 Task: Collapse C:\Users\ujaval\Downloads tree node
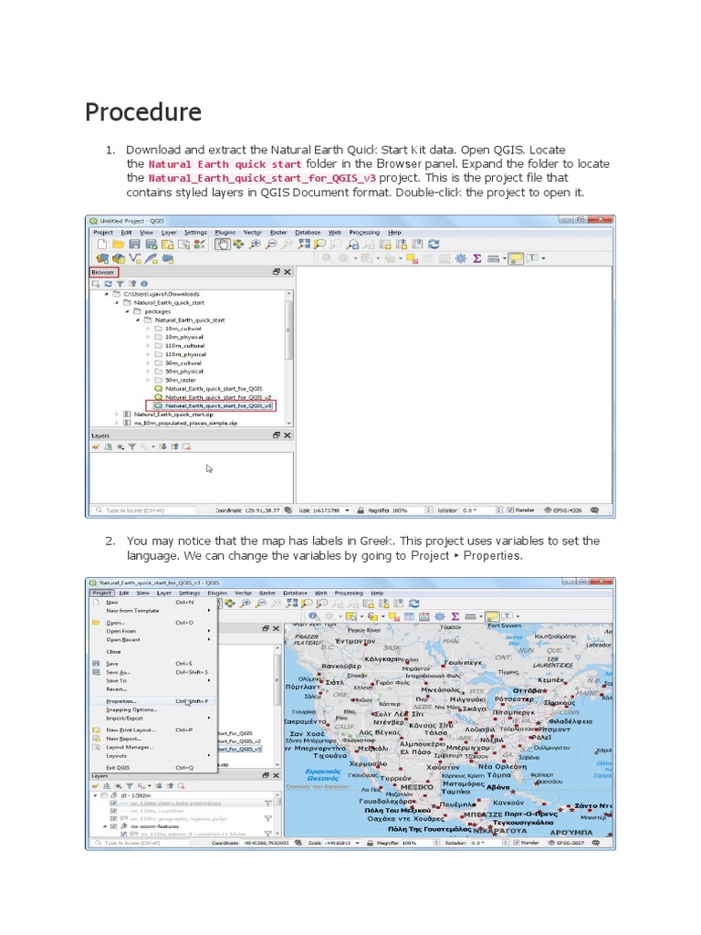click(x=107, y=294)
